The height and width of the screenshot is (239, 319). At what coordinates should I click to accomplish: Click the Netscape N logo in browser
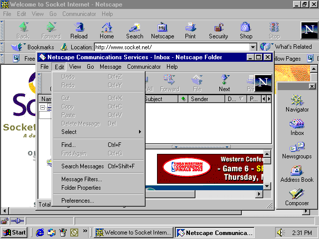point(309,30)
